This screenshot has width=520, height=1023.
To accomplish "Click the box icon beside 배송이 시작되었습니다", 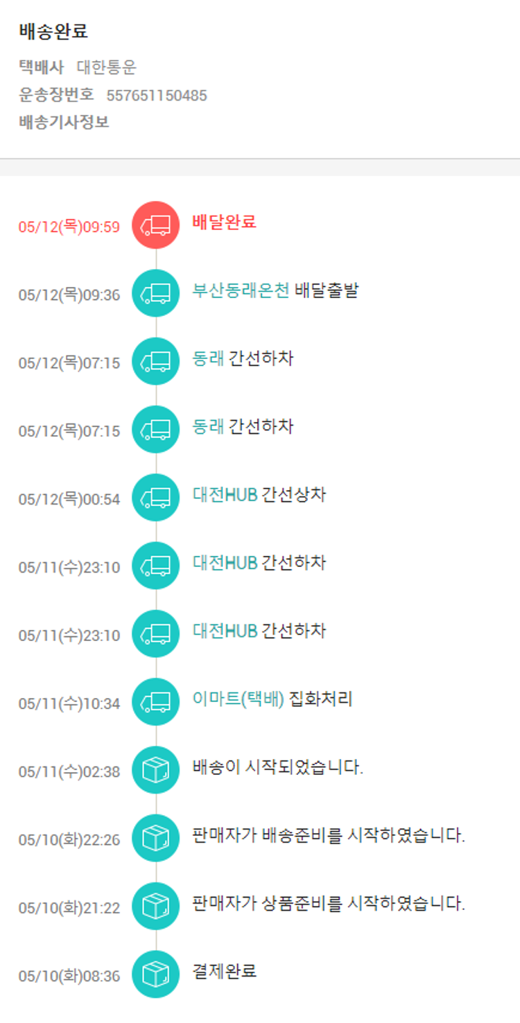I will pos(155,770).
